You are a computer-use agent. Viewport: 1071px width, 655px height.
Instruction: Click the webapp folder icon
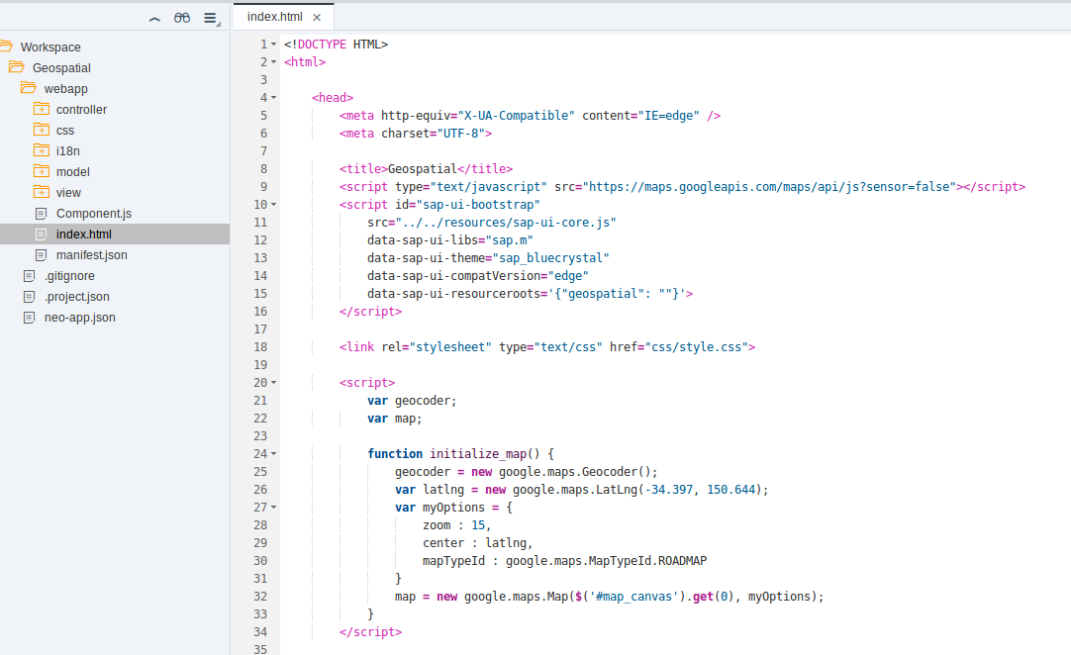pos(28,87)
